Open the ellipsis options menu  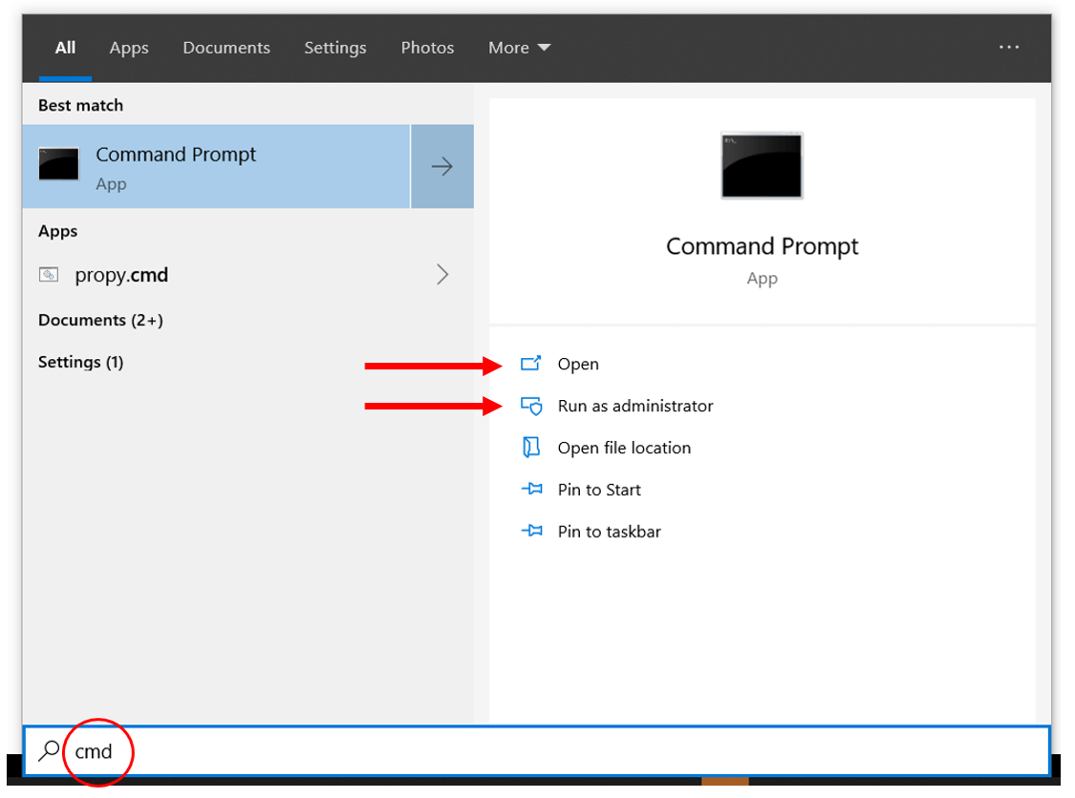pyautogui.click(x=1009, y=47)
